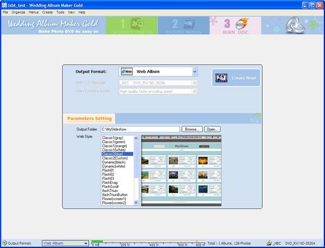Open the Organize menu
The width and height of the screenshot is (325, 248).
coord(18,12)
